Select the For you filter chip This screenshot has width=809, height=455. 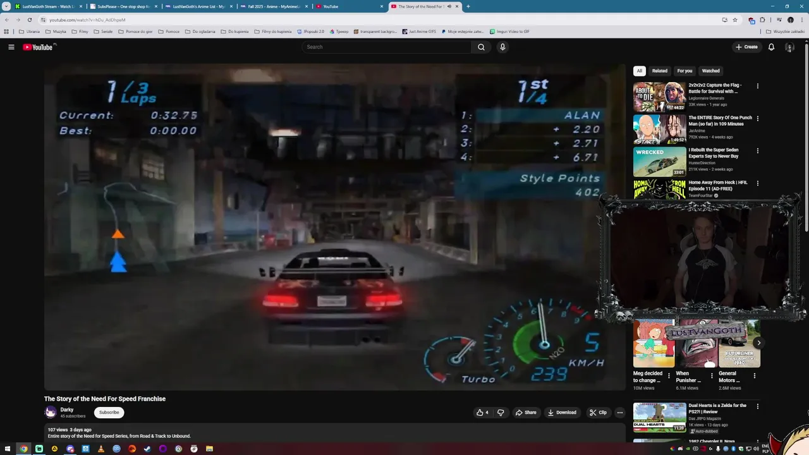click(x=684, y=71)
